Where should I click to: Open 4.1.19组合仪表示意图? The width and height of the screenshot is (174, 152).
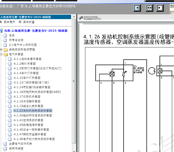pos(28,106)
